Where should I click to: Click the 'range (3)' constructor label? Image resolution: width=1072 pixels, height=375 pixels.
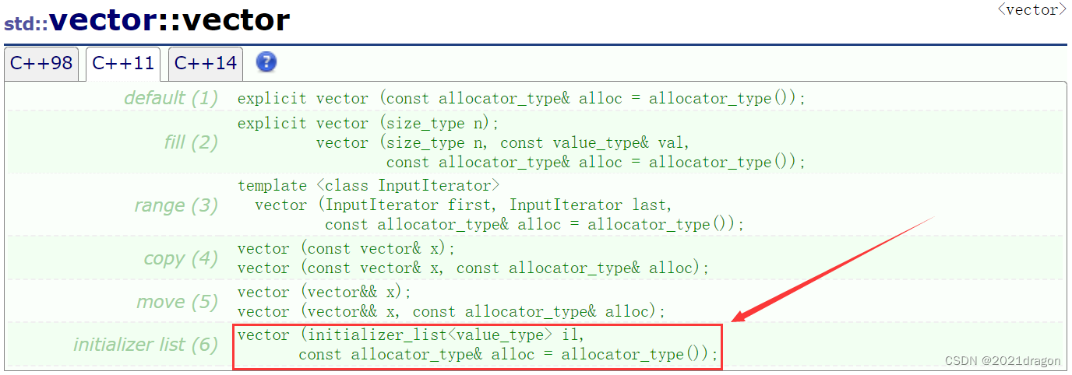(176, 205)
